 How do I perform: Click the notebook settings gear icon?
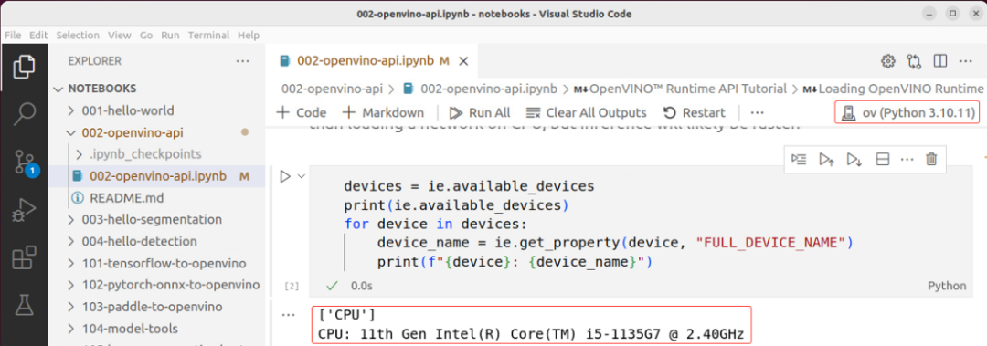click(x=888, y=61)
